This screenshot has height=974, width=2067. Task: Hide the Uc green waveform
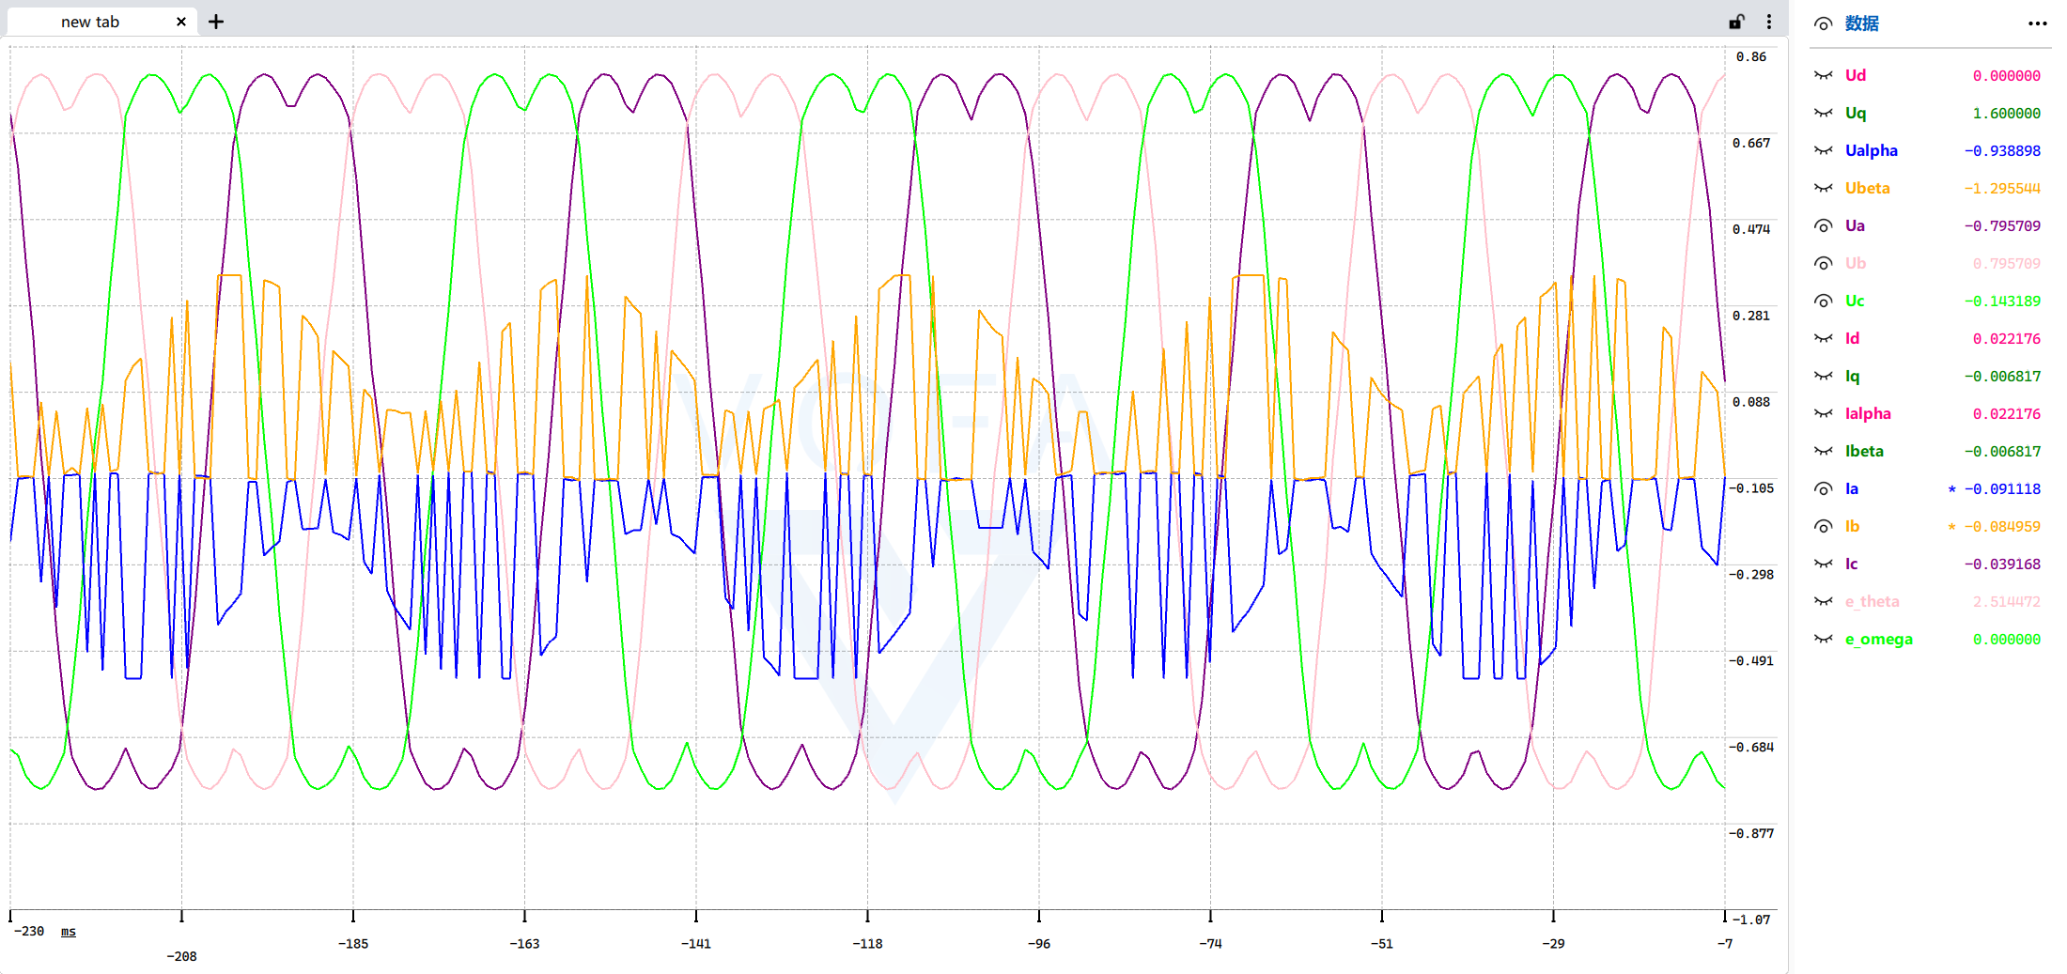[1823, 301]
